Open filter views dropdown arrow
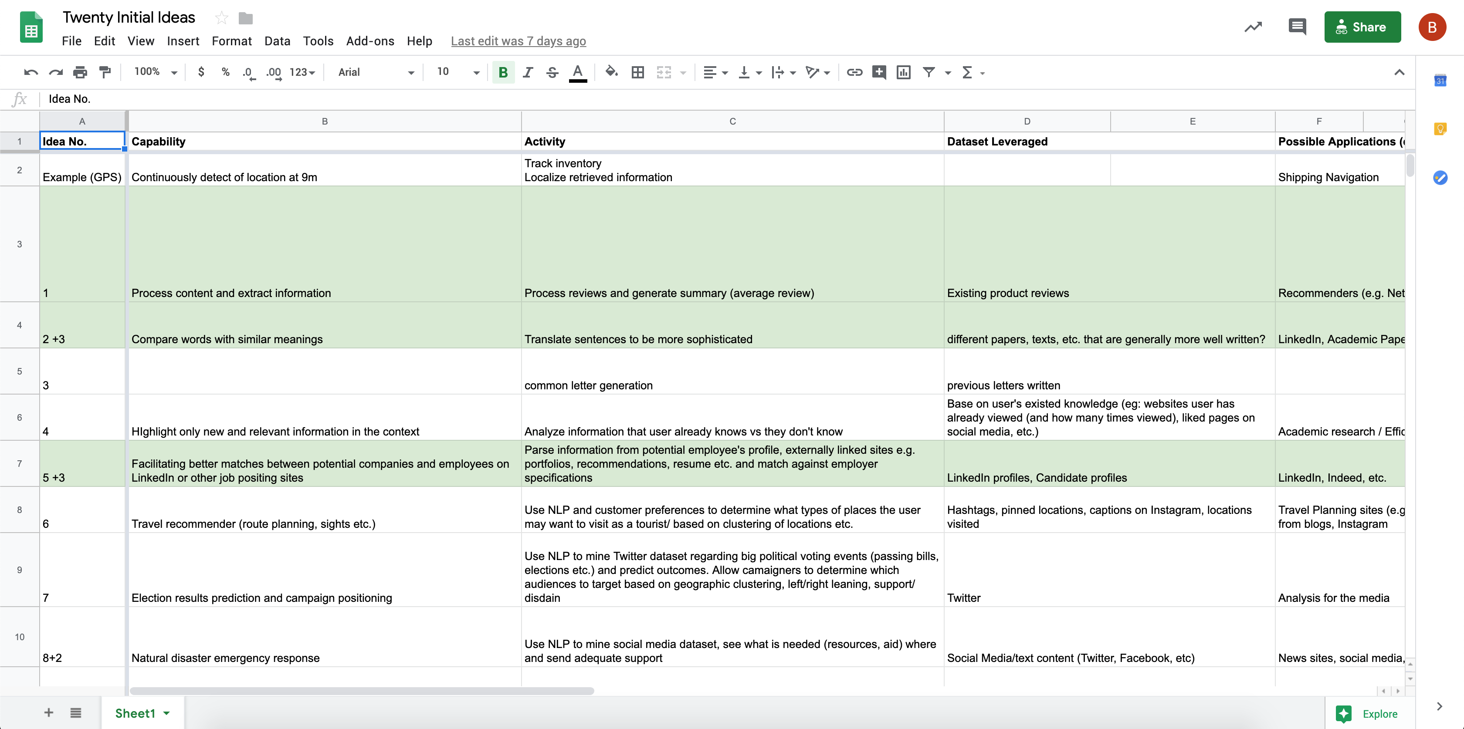 [x=947, y=73]
